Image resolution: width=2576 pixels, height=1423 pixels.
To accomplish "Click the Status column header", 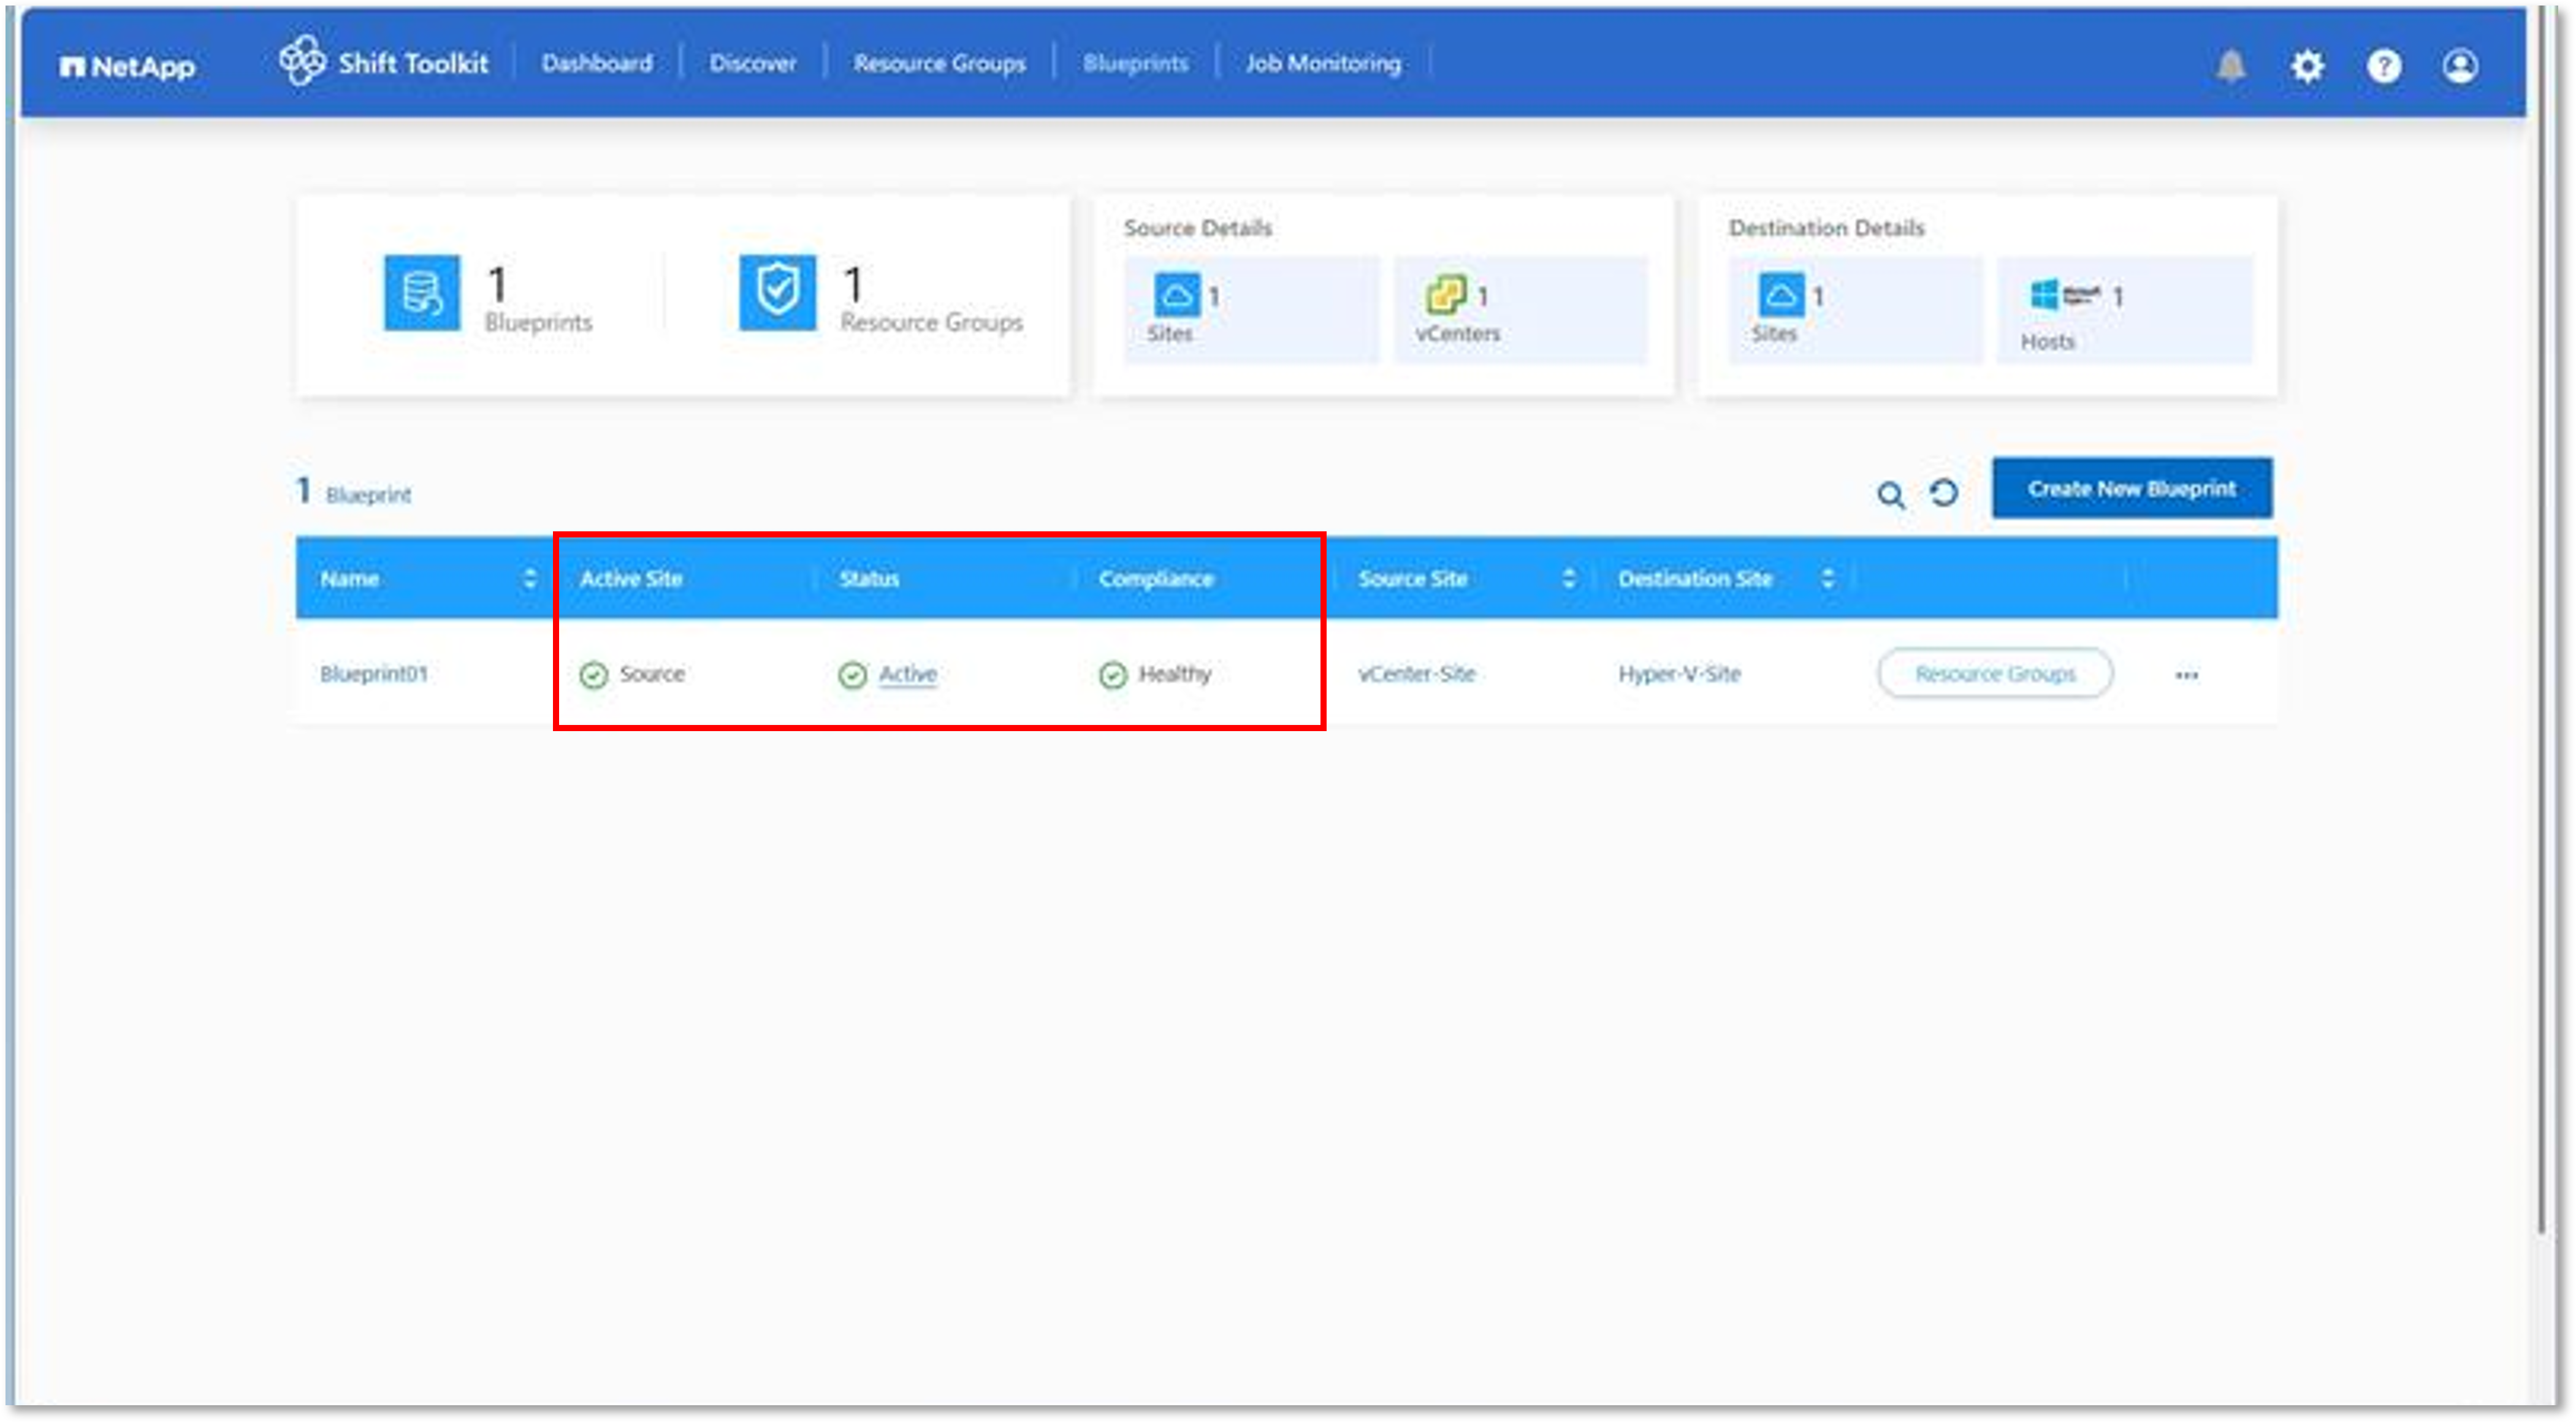I will [x=869, y=578].
